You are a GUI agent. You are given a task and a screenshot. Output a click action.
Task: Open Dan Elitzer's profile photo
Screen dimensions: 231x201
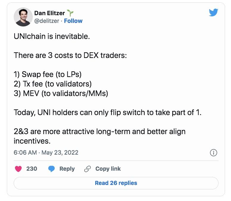tap(23, 17)
